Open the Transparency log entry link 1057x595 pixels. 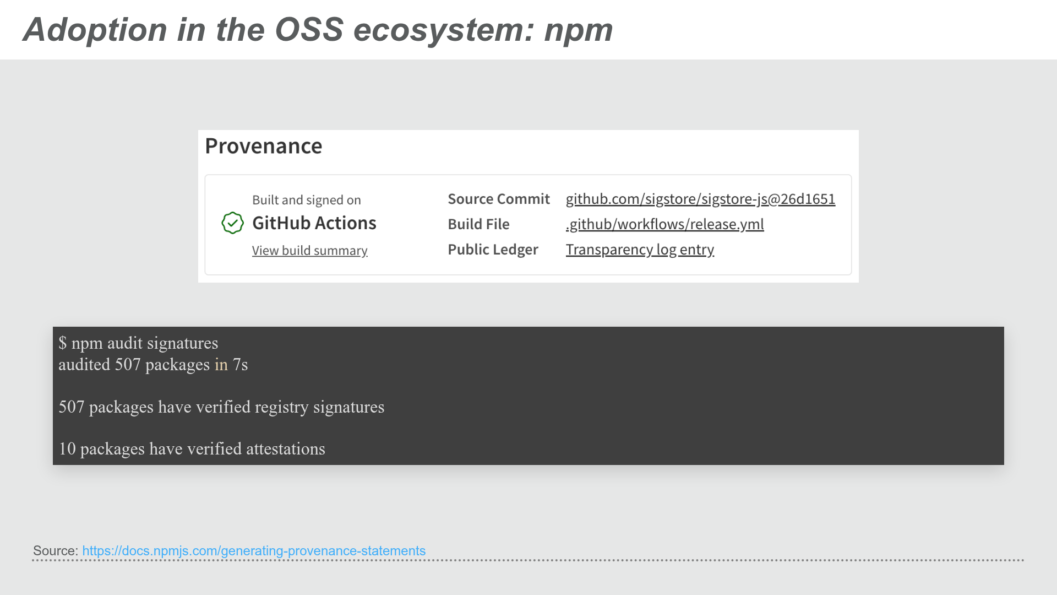640,250
